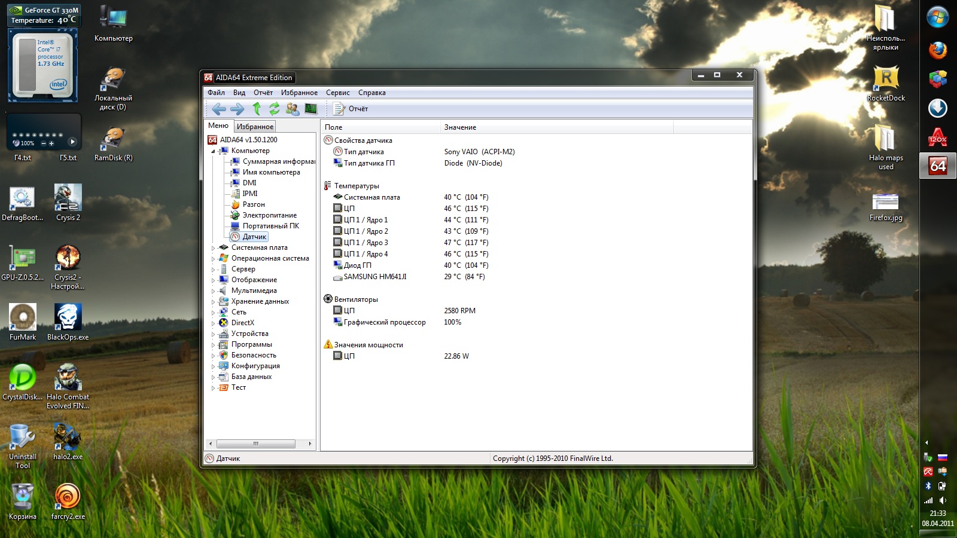Viewport: 957px width, 538px height.
Task: Click the Программы tree item icon
Action: (224, 344)
